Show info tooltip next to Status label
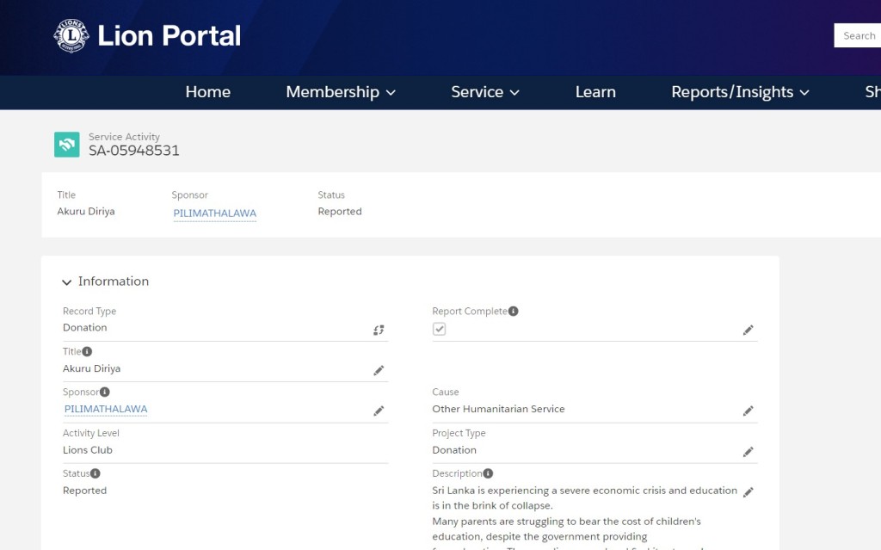Image resolution: width=881 pixels, height=550 pixels. click(x=95, y=473)
